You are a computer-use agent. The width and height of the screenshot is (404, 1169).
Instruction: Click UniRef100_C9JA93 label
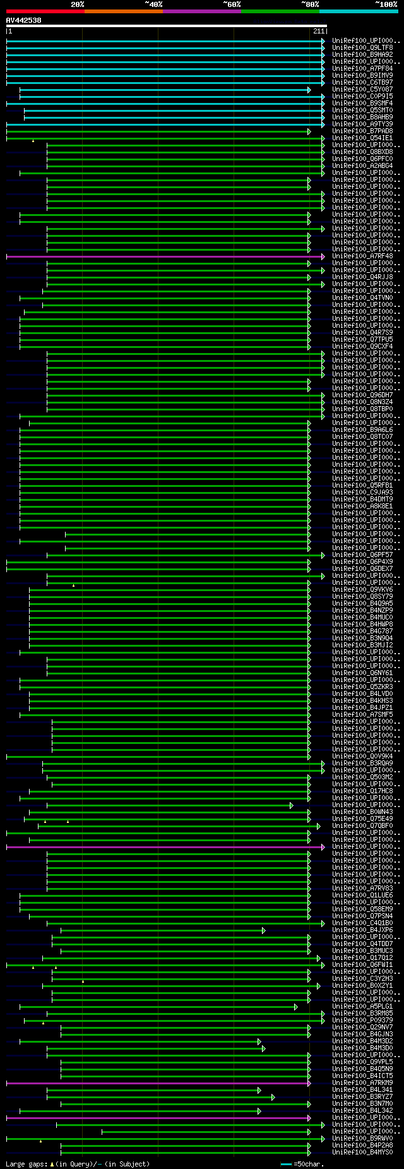pos(362,493)
